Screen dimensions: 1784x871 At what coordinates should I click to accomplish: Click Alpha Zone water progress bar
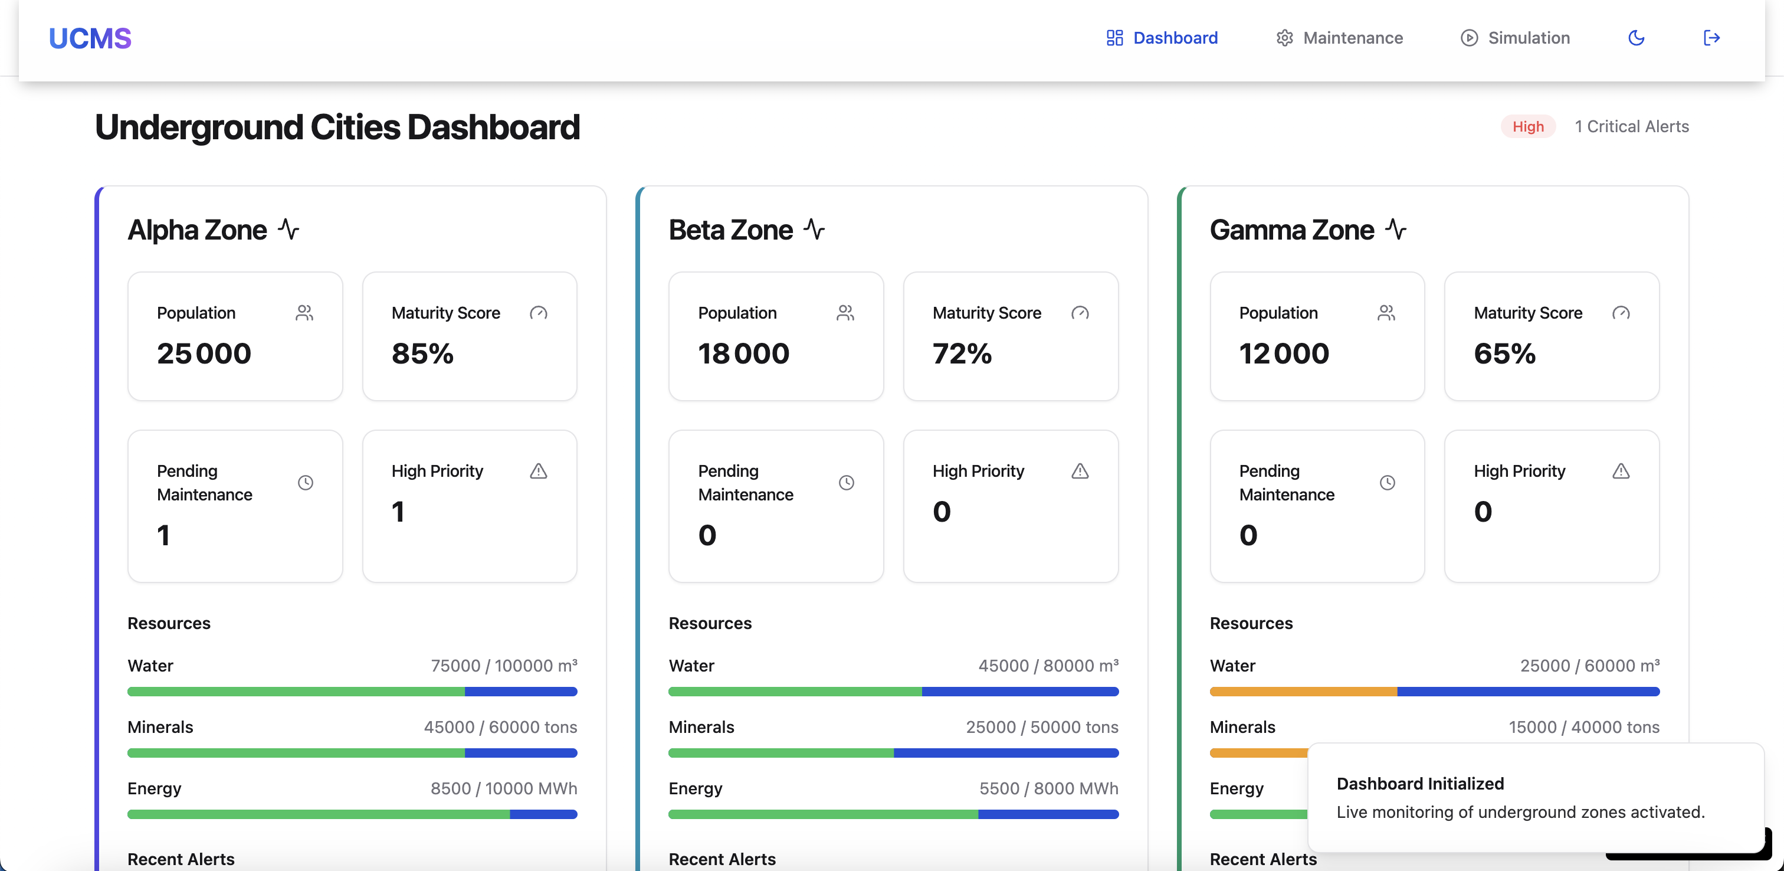pyautogui.click(x=352, y=692)
